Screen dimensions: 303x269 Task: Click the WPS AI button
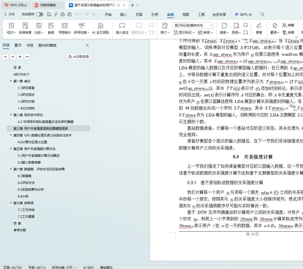point(243,15)
